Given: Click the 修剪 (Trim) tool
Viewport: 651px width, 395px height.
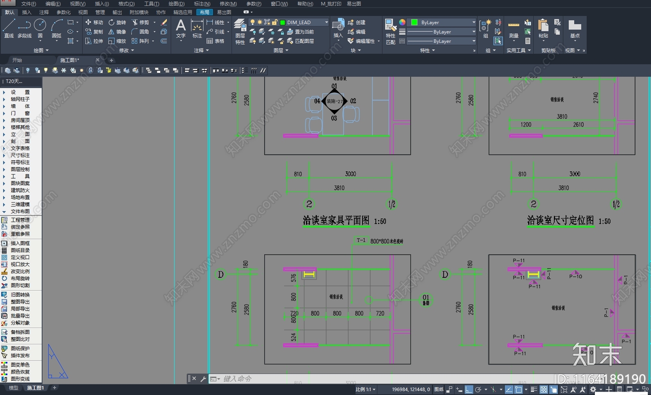Looking at the screenshot, I should [140, 22].
